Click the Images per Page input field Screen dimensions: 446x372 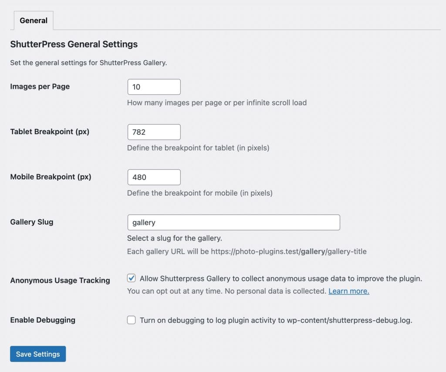(x=154, y=87)
